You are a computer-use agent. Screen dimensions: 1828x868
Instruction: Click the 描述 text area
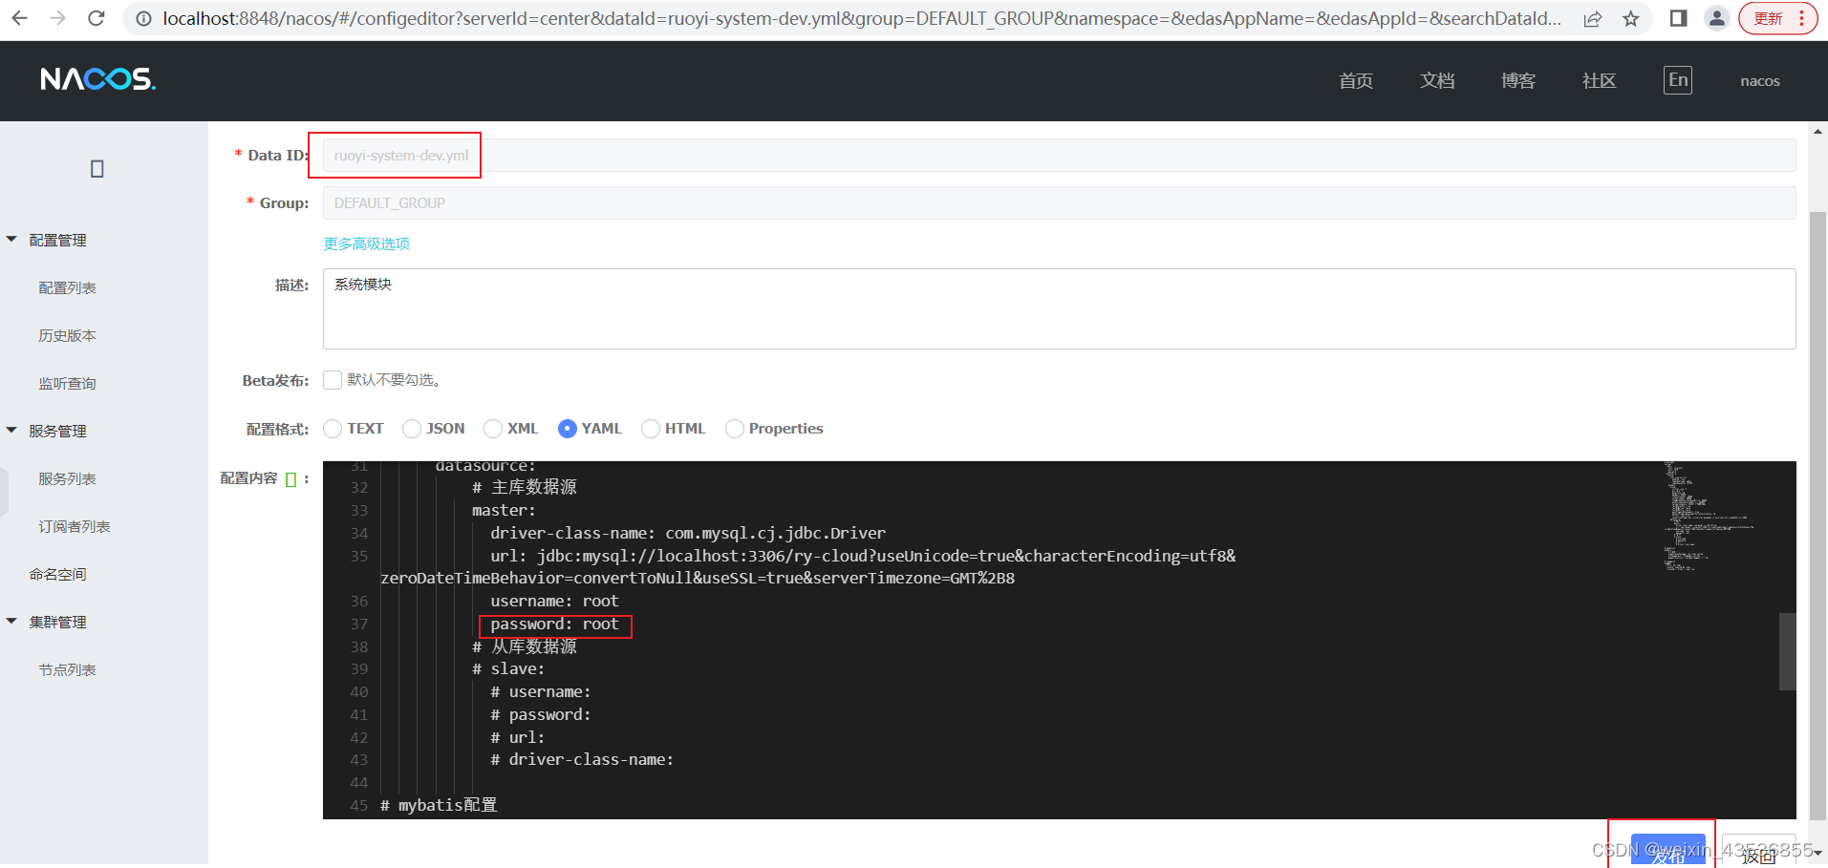coord(1059,309)
